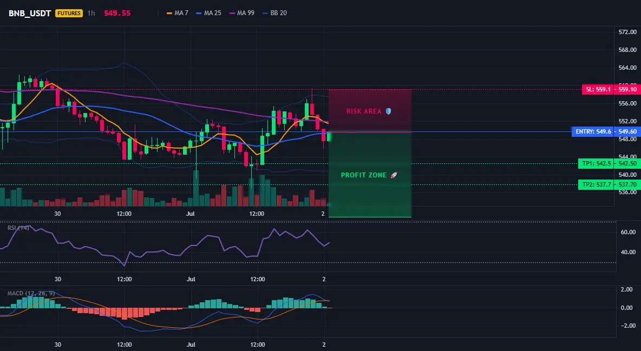Screen dimensions: 641x351
Task: Click the Jul date label under main chart
Action: (x=190, y=214)
